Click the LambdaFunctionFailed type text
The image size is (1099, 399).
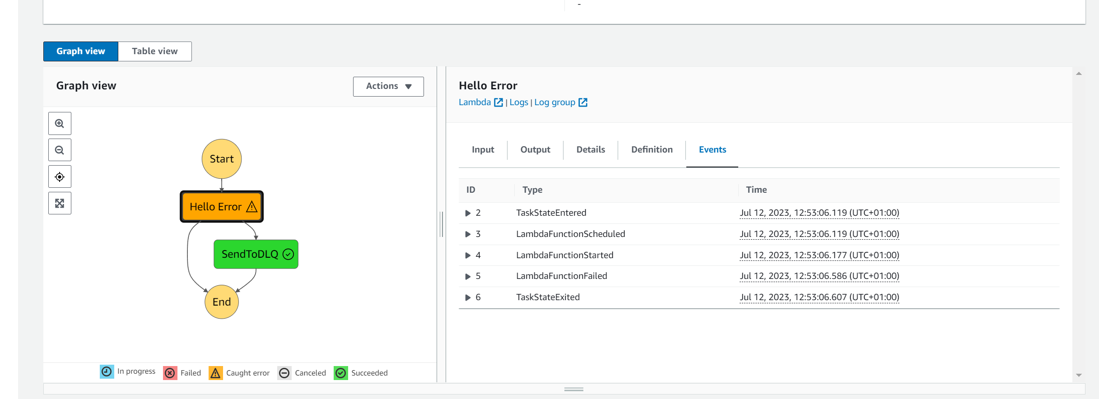point(562,276)
